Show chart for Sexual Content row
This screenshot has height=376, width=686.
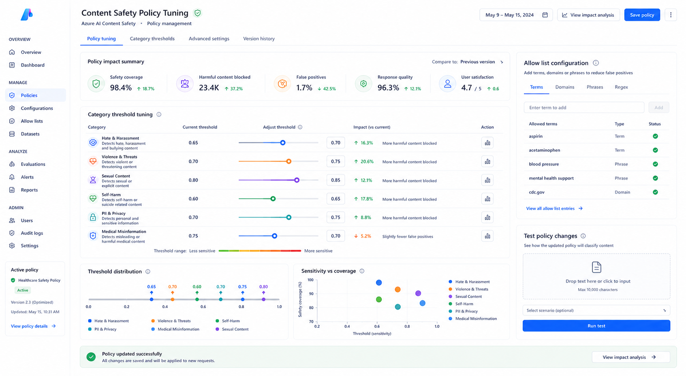(487, 180)
